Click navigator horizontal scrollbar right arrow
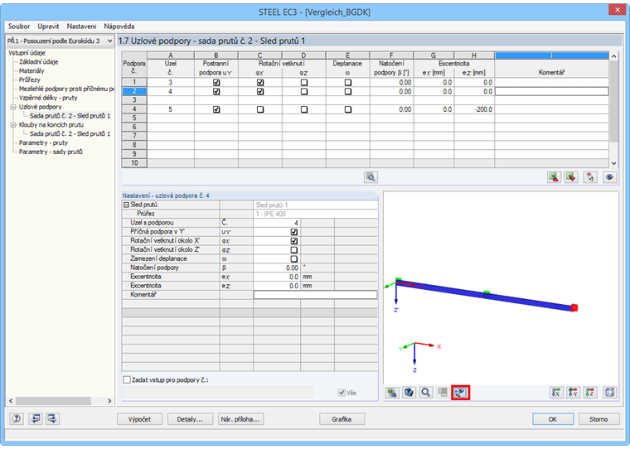 pos(109,401)
